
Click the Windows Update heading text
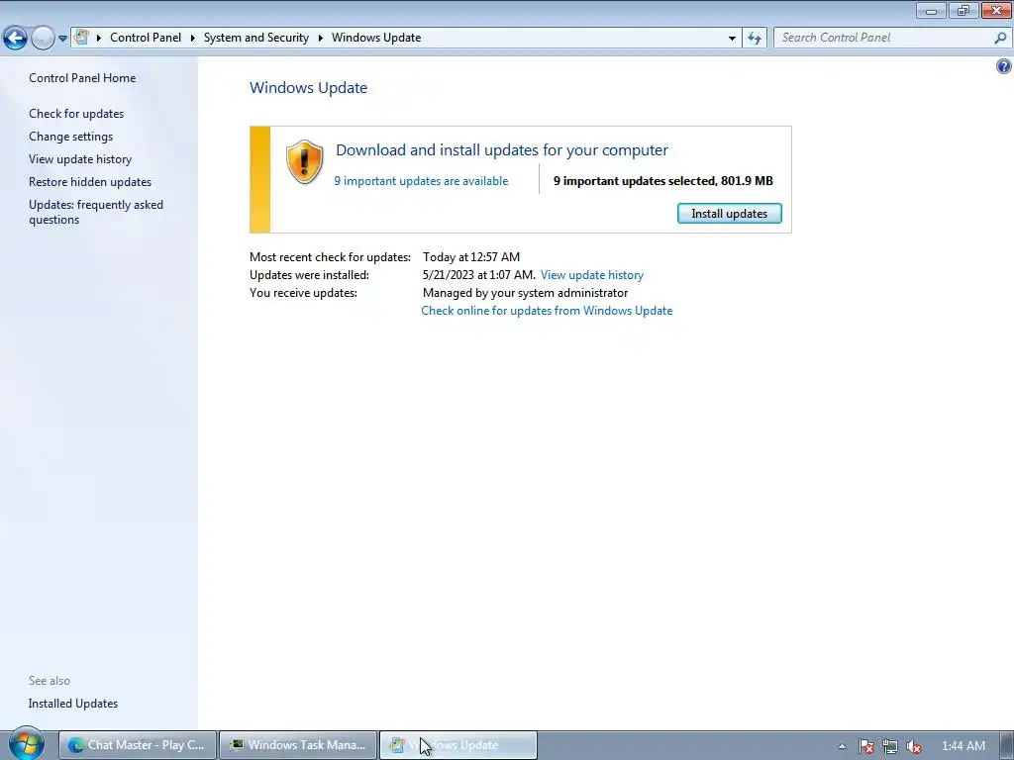coord(309,88)
